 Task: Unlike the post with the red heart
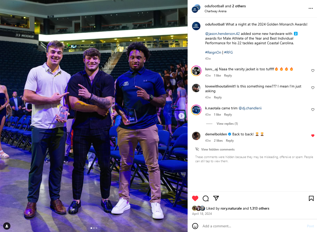click(195, 198)
